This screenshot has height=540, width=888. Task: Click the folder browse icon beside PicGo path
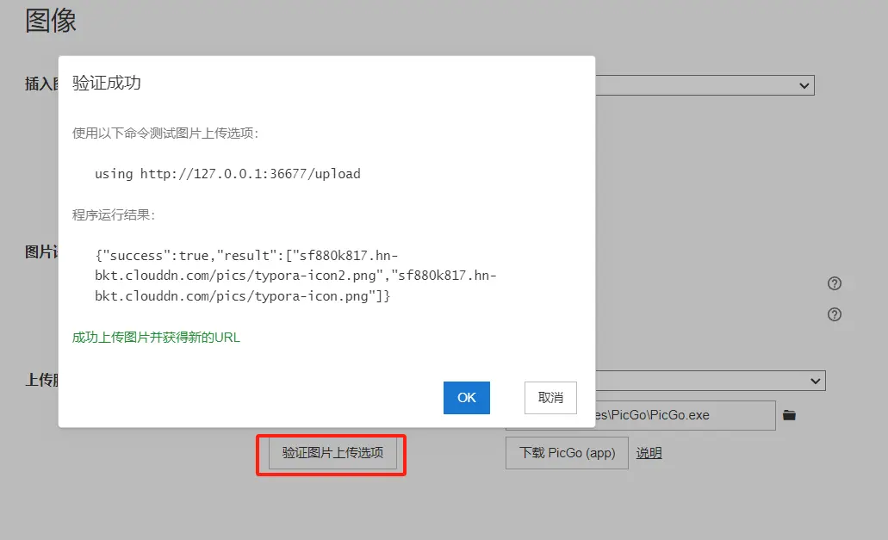coord(789,415)
